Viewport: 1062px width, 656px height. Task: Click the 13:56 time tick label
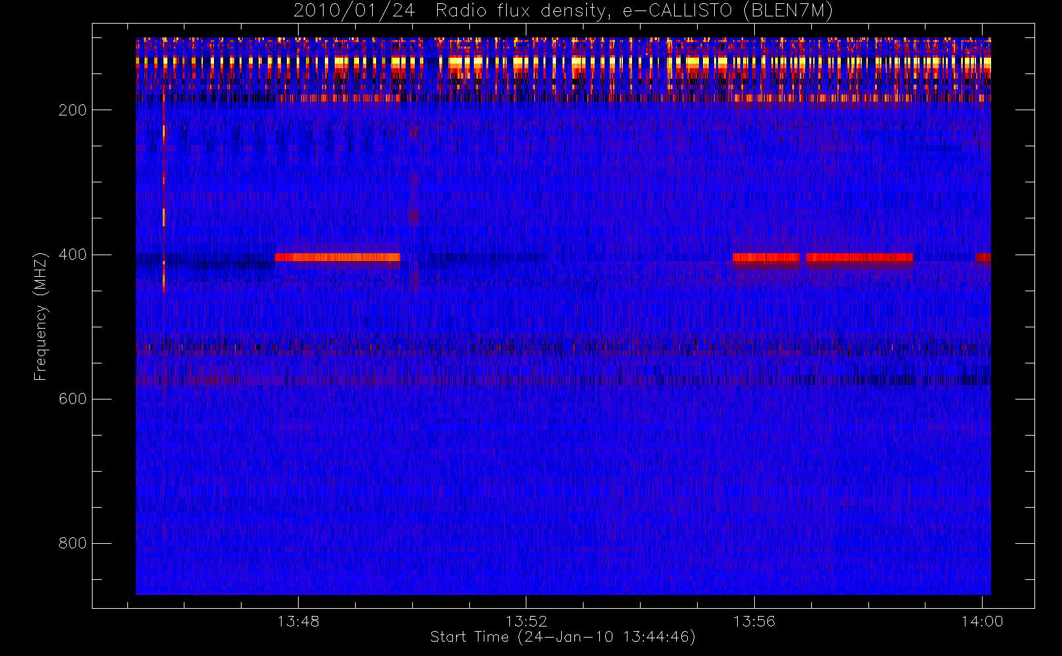tap(754, 621)
